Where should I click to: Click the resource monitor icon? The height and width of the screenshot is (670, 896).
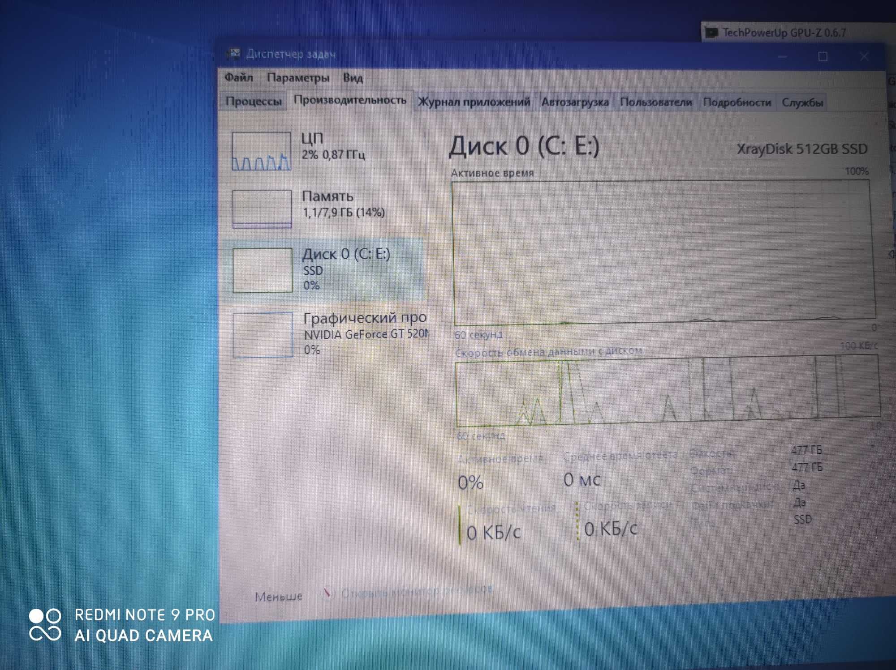coord(328,593)
